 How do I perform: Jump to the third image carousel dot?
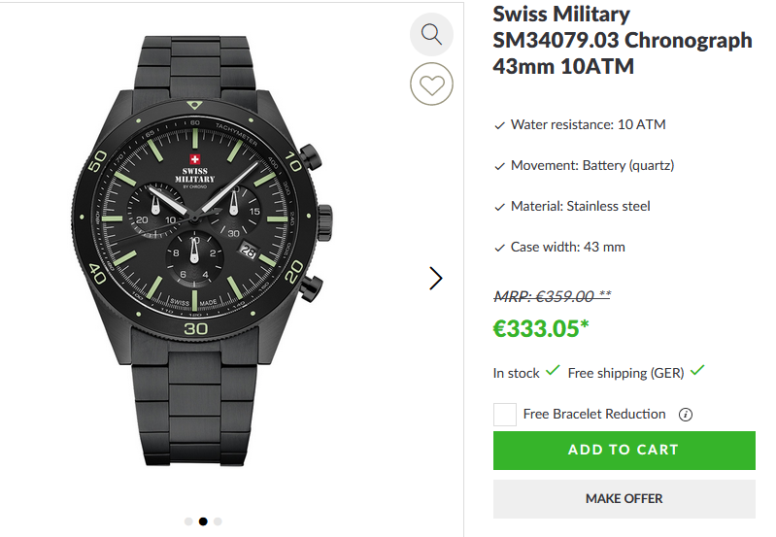tap(218, 521)
